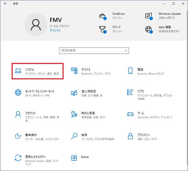
Task: Open the デバイス keyboard-speaker icon
Action: (74, 71)
